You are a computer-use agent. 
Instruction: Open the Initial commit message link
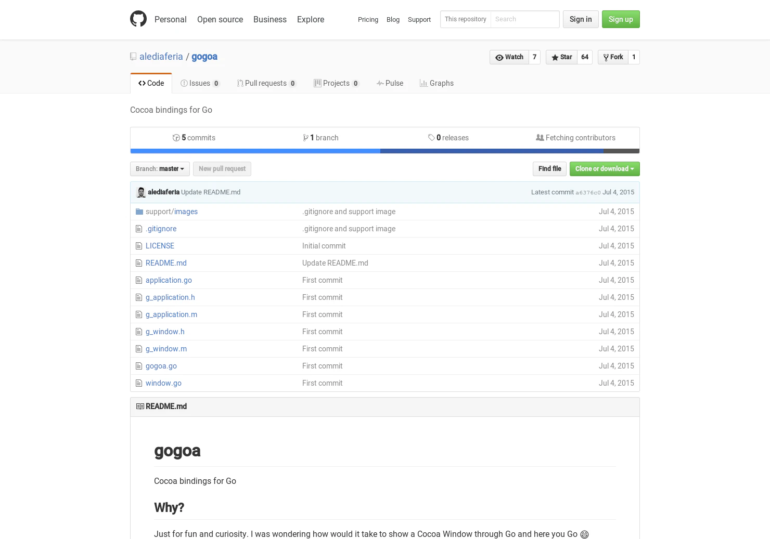click(x=324, y=246)
